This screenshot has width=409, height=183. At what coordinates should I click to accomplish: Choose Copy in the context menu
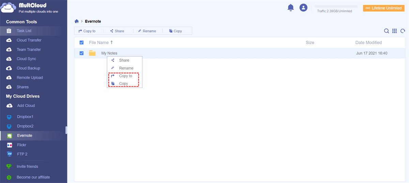tap(124, 84)
